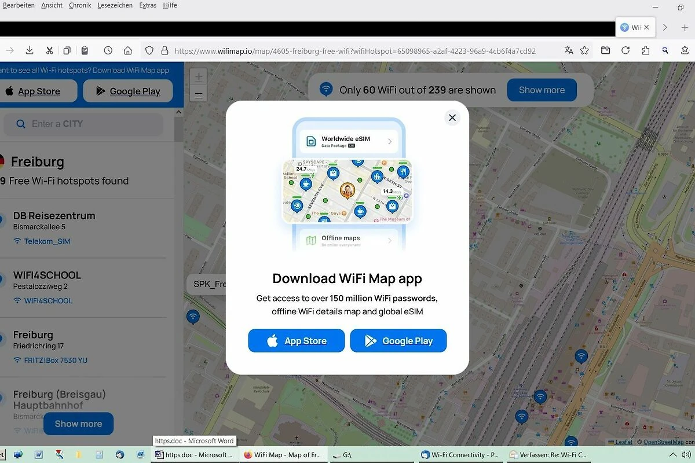
Task: Click App Store button in the popup
Action: (x=297, y=341)
